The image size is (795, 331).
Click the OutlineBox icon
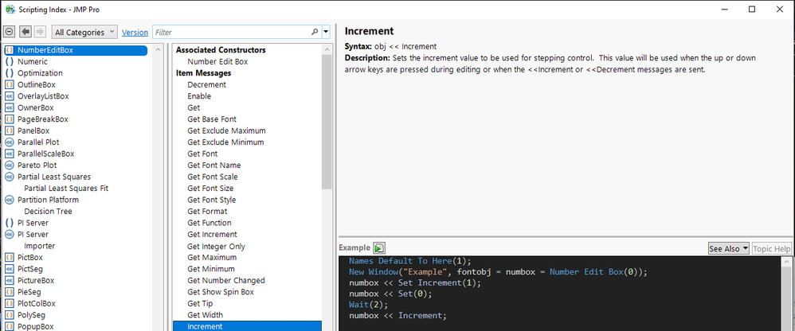[9, 84]
